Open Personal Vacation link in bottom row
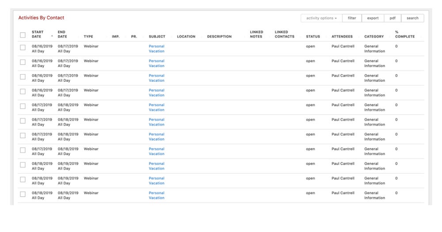 click(x=156, y=195)
